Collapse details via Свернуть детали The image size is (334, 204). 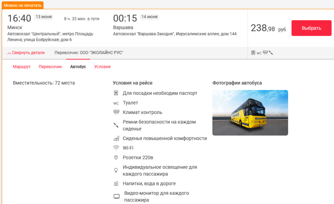click(x=26, y=53)
